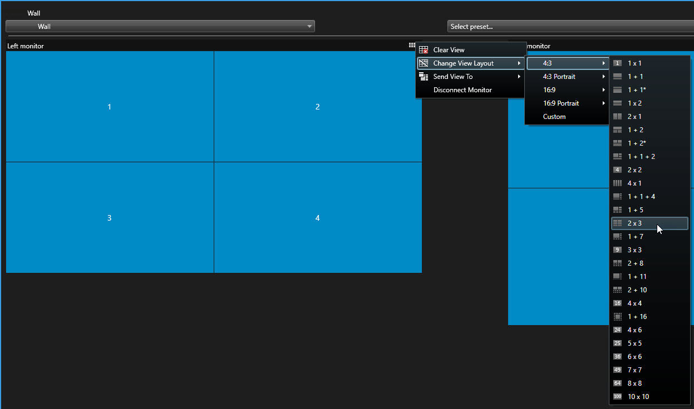Click the Send View To icon
This screenshot has height=409, width=694.
[424, 77]
